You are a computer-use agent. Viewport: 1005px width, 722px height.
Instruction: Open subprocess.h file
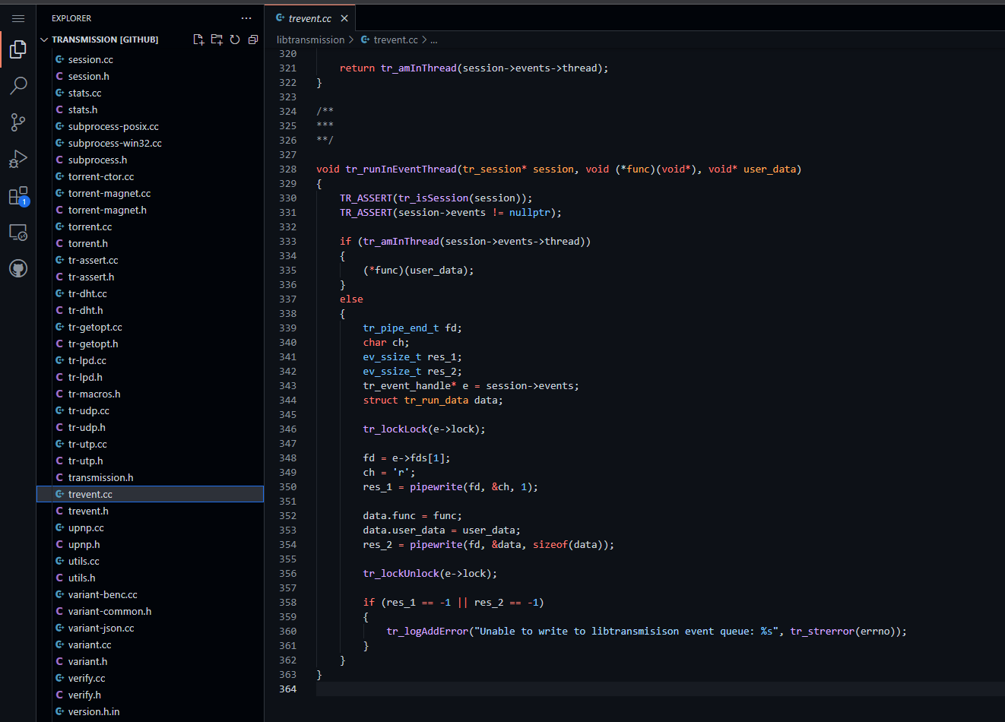pyautogui.click(x=151, y=160)
